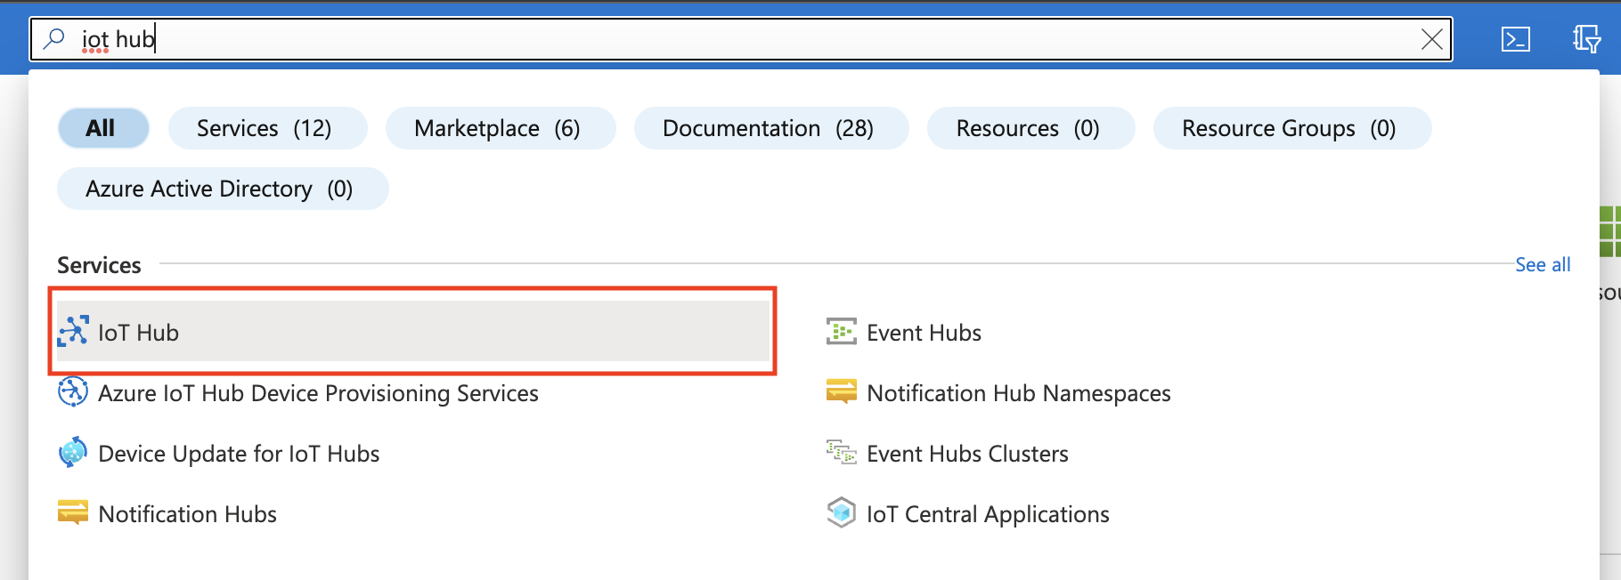This screenshot has height=580, width=1621.
Task: Click the Device Update for IoT Hubs icon
Action: [x=73, y=452]
